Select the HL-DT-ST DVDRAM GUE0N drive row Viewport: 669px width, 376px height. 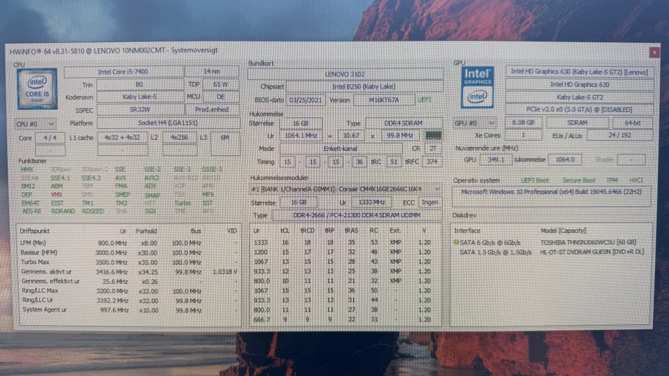coord(550,252)
